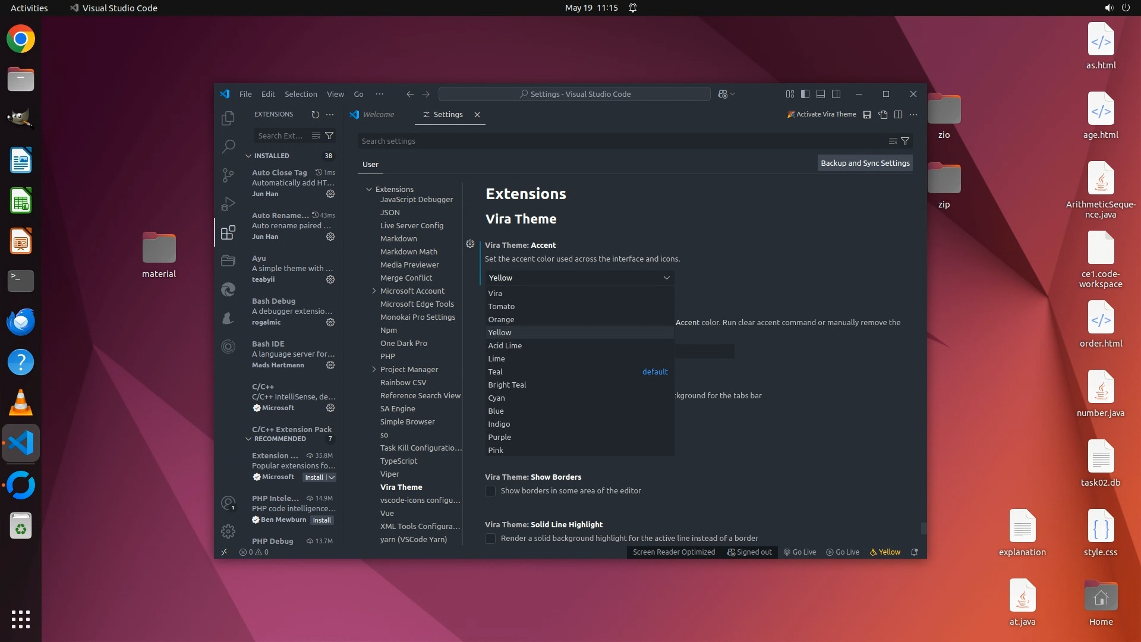
Task: Toggle the primary side bar layout icon
Action: [805, 94]
